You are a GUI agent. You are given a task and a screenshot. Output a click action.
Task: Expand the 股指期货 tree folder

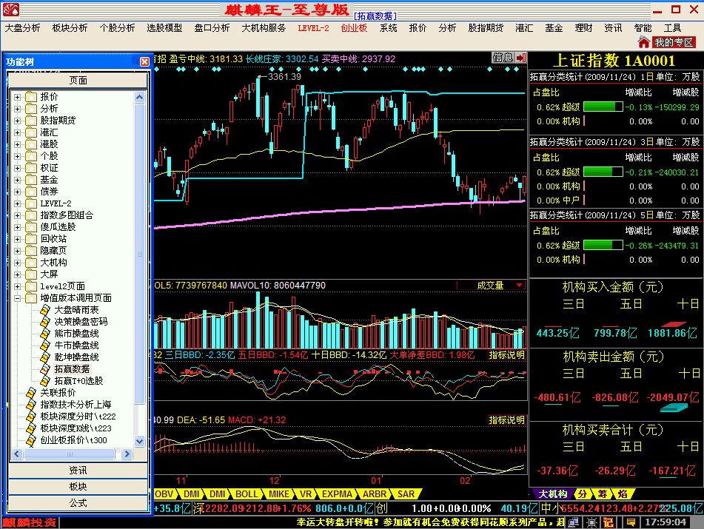point(18,121)
